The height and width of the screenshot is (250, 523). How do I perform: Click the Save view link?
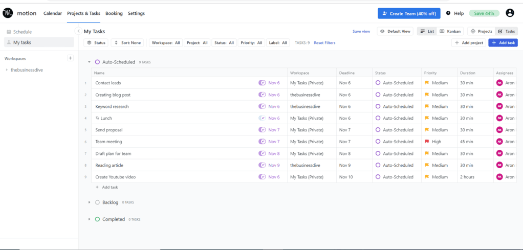[361, 31]
